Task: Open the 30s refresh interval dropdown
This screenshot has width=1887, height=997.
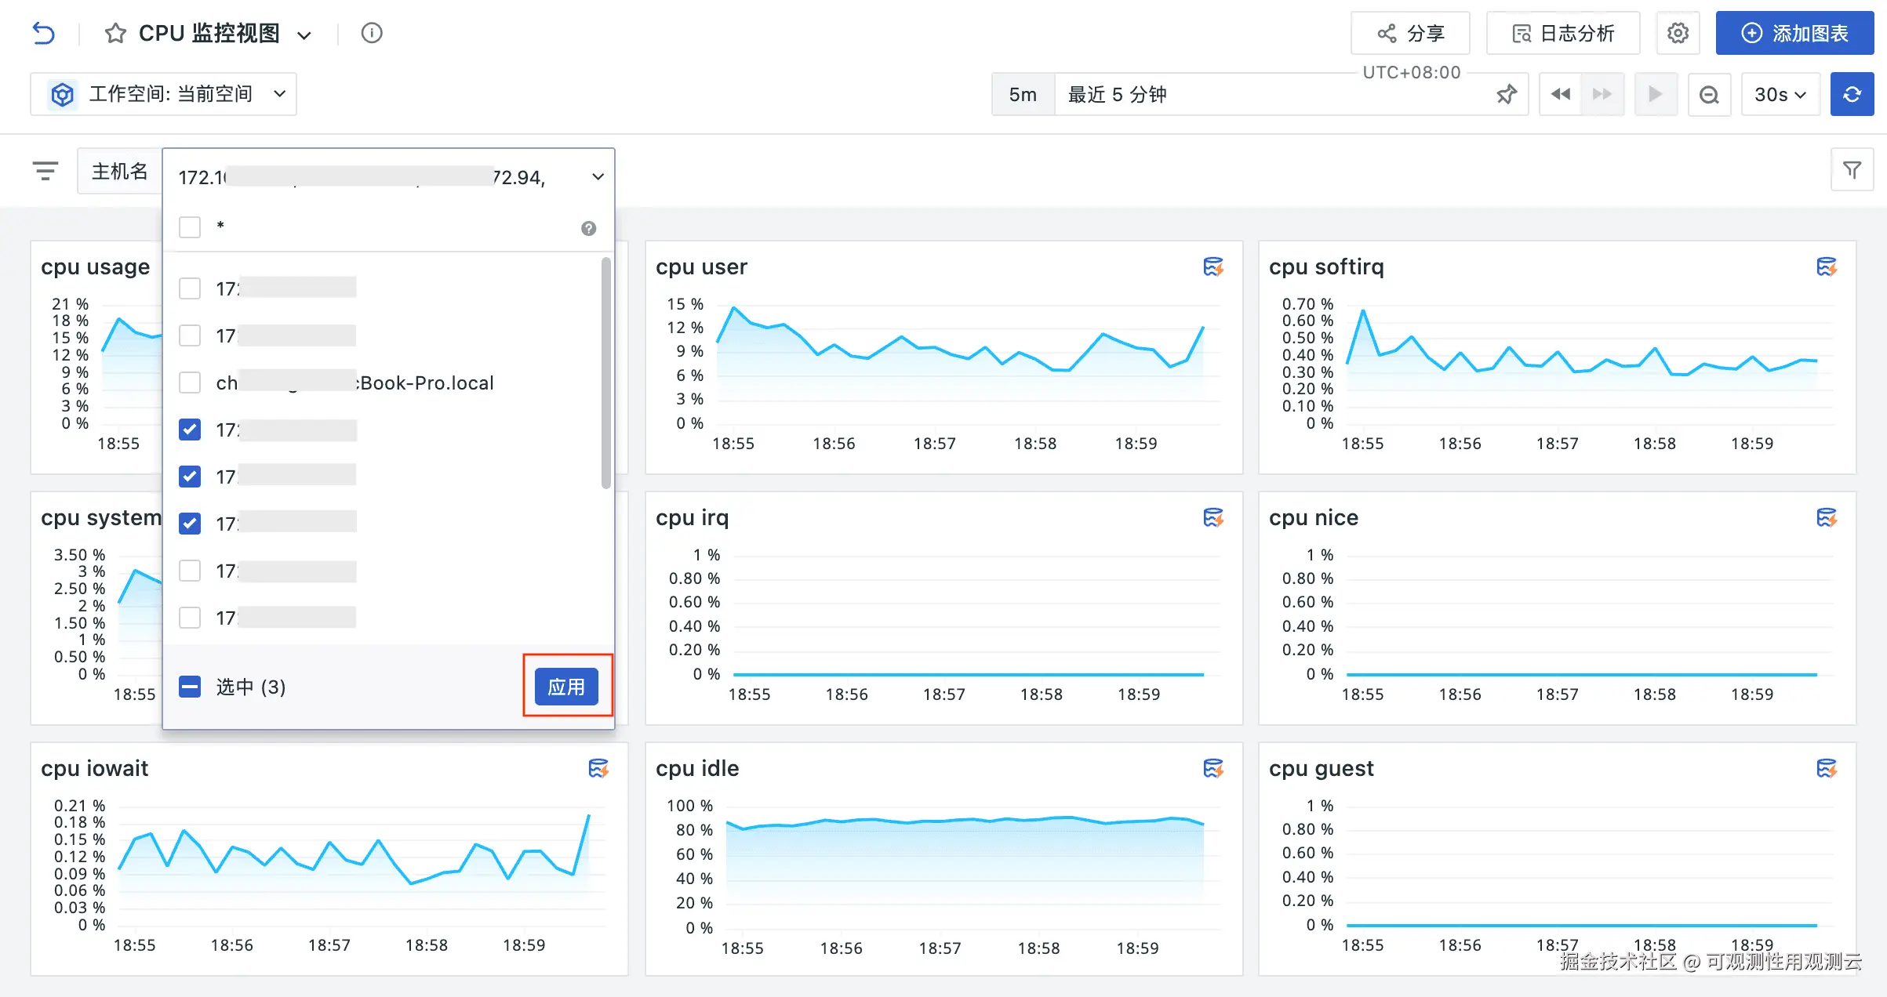Action: click(x=1780, y=95)
